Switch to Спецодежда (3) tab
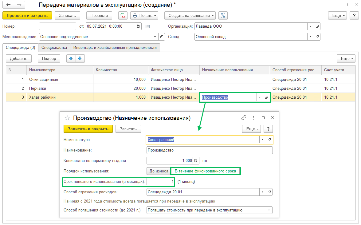The image size is (361, 225). pos(21,47)
